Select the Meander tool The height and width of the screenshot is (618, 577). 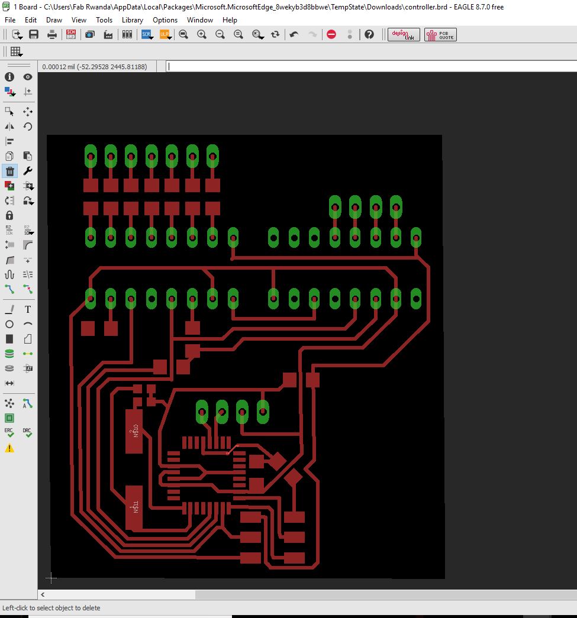tap(9, 275)
